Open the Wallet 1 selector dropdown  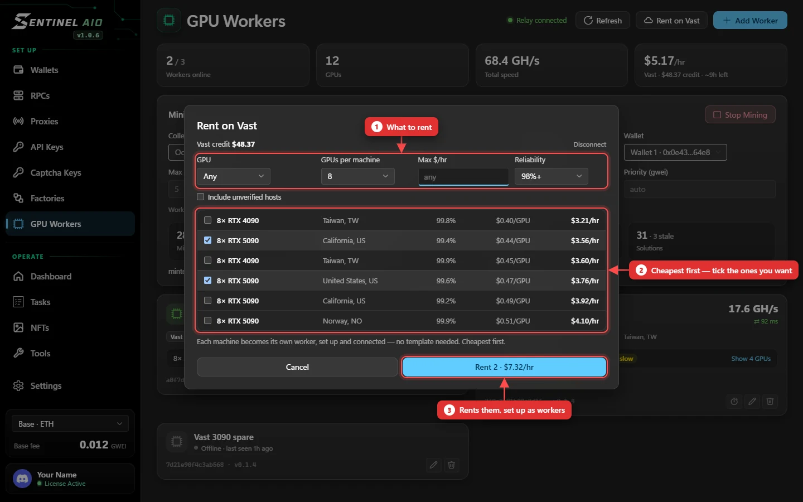[675, 152]
